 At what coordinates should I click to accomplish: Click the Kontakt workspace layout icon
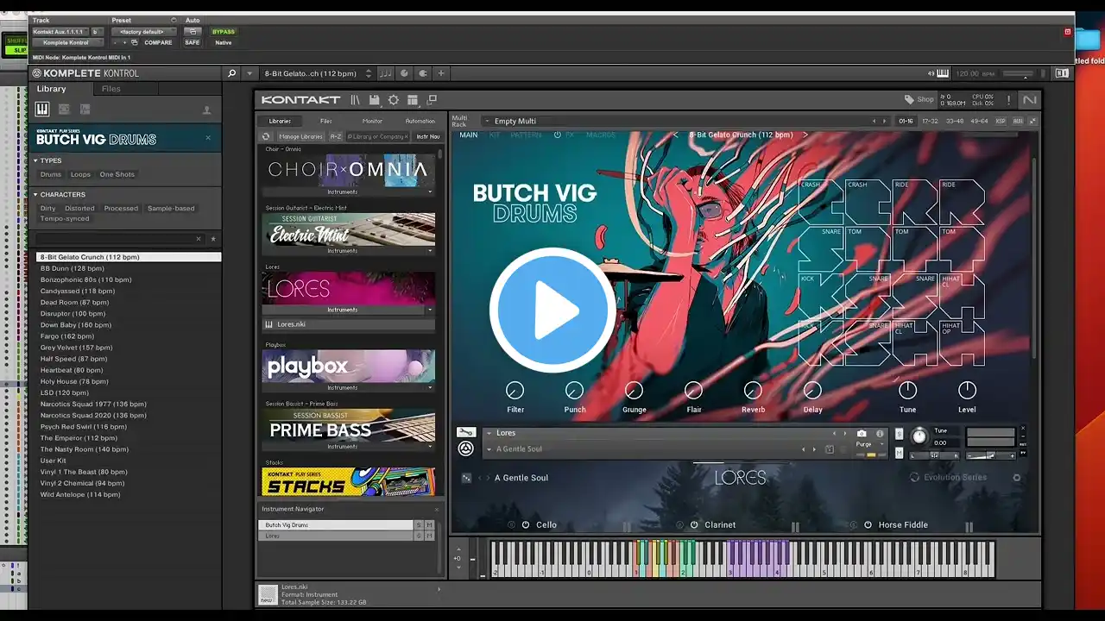pyautogui.click(x=413, y=100)
